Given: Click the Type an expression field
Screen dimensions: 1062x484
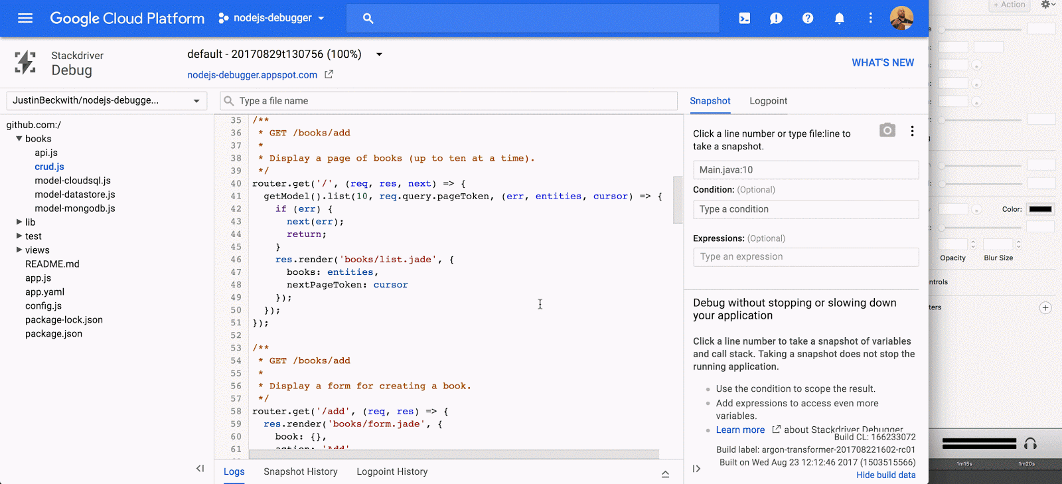Looking at the screenshot, I should pyautogui.click(x=806, y=257).
